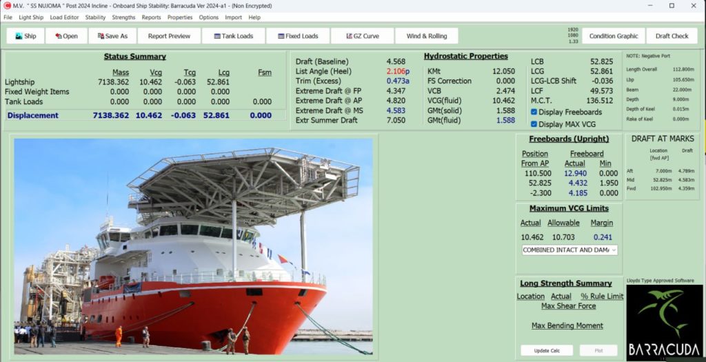Click the Ship toolbar button icon
Image resolution: width=706 pixels, height=362 pixels.
pos(19,36)
